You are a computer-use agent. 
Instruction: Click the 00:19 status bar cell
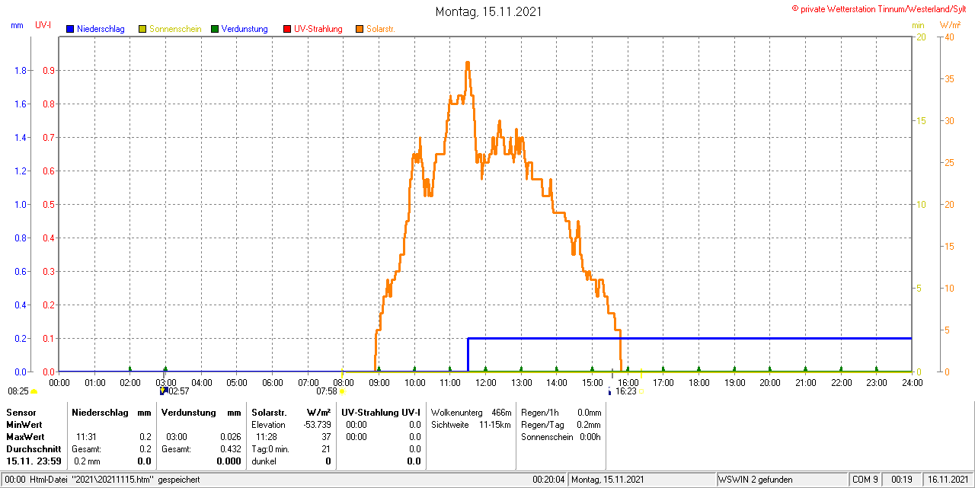[901, 480]
